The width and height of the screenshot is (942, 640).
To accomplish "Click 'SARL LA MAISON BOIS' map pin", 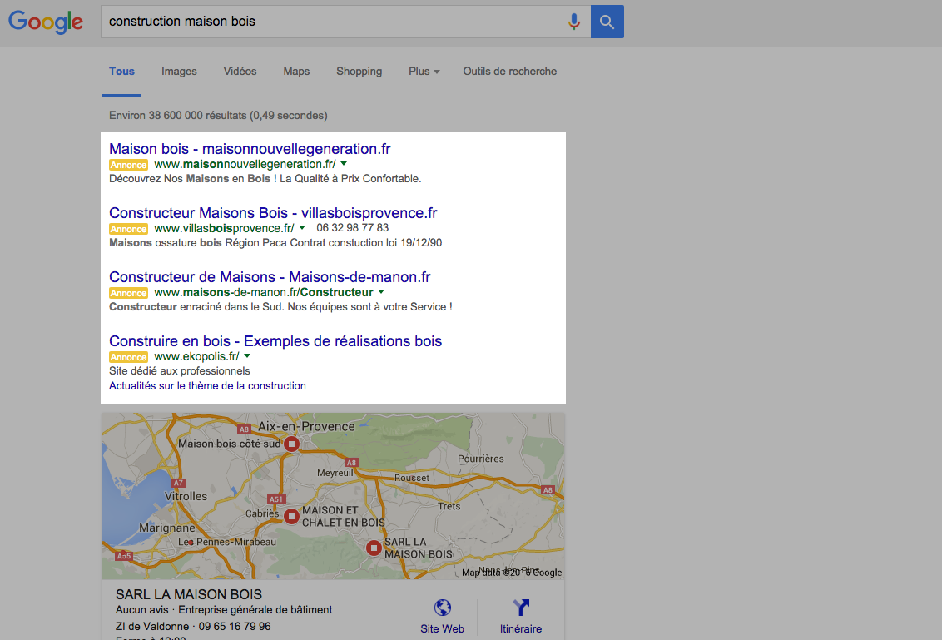I will [x=374, y=548].
